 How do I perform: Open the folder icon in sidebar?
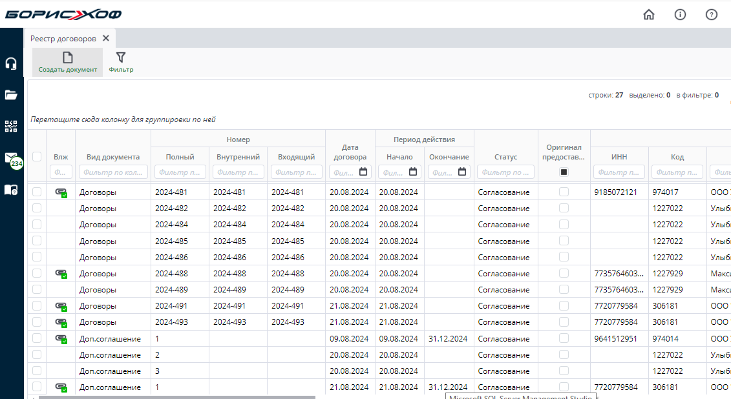11,95
